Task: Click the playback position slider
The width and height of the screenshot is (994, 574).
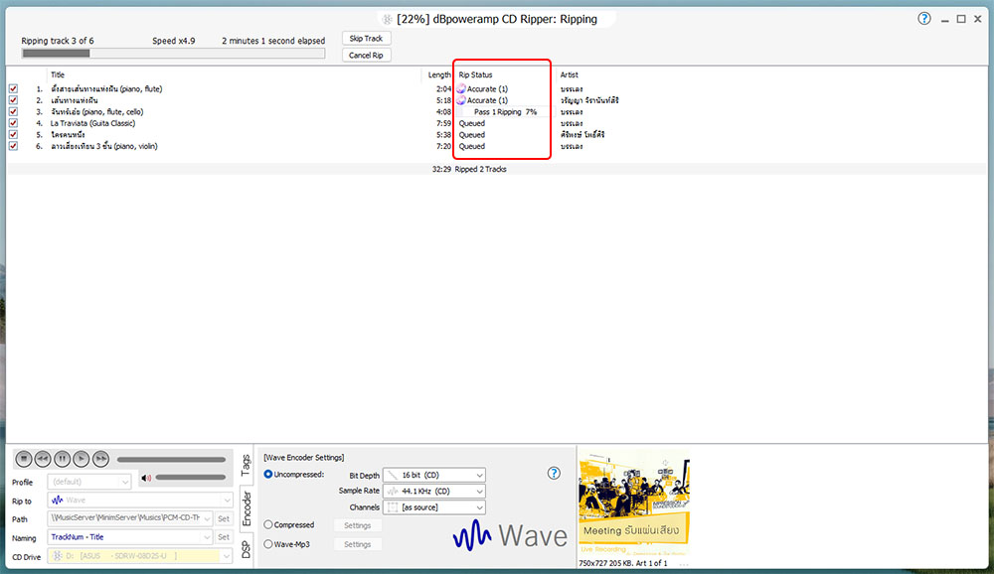Action: (x=171, y=459)
